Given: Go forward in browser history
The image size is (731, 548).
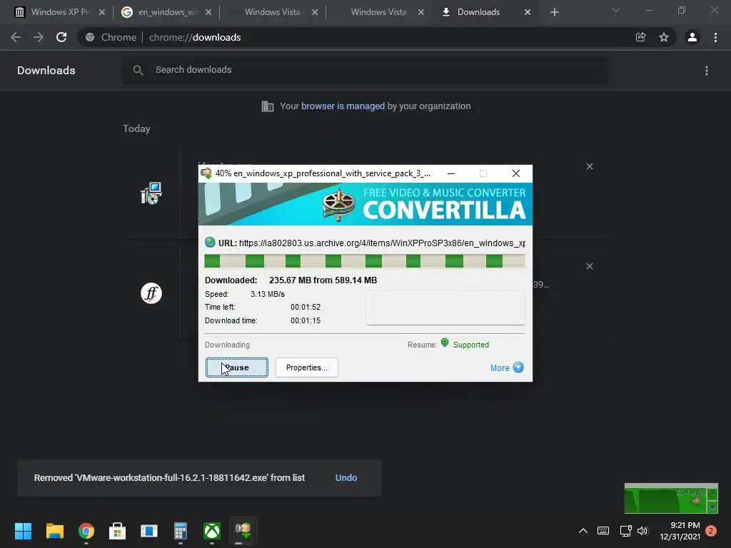Looking at the screenshot, I should pos(39,37).
